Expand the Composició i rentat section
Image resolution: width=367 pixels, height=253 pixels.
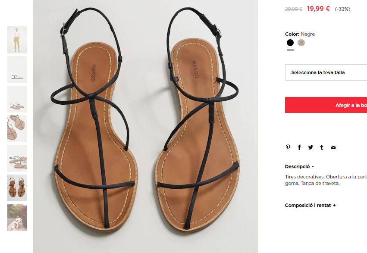tap(311, 205)
